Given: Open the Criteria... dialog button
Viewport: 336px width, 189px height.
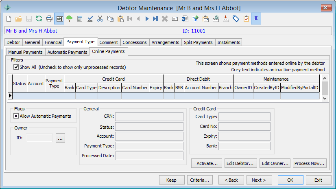Looking at the screenshot, I should pos(200,180).
